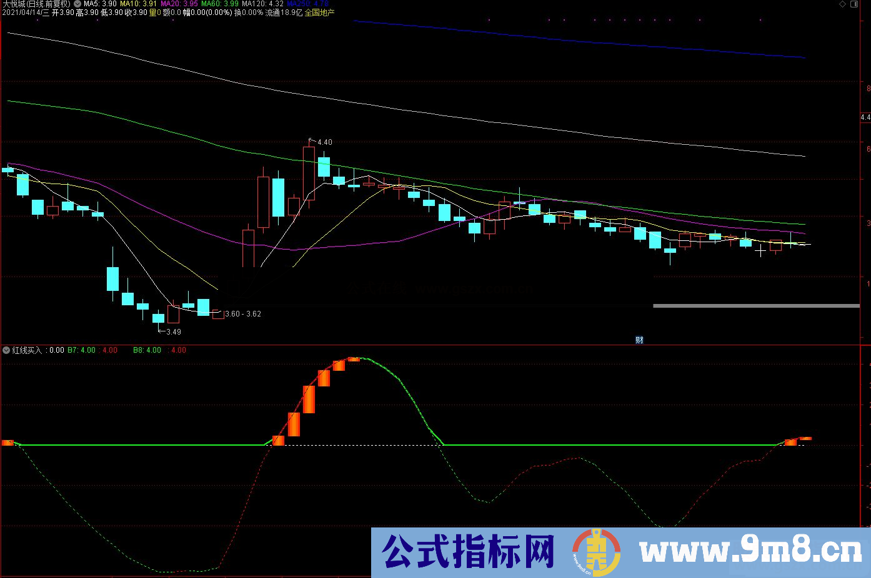This screenshot has width=871, height=578.
Task: Click the split-panel layout icon at top right
Action: tap(854, 4)
